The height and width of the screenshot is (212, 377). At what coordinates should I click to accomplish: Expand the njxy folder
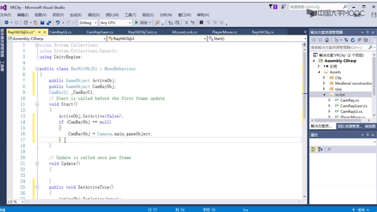pyautogui.click(x=324, y=89)
